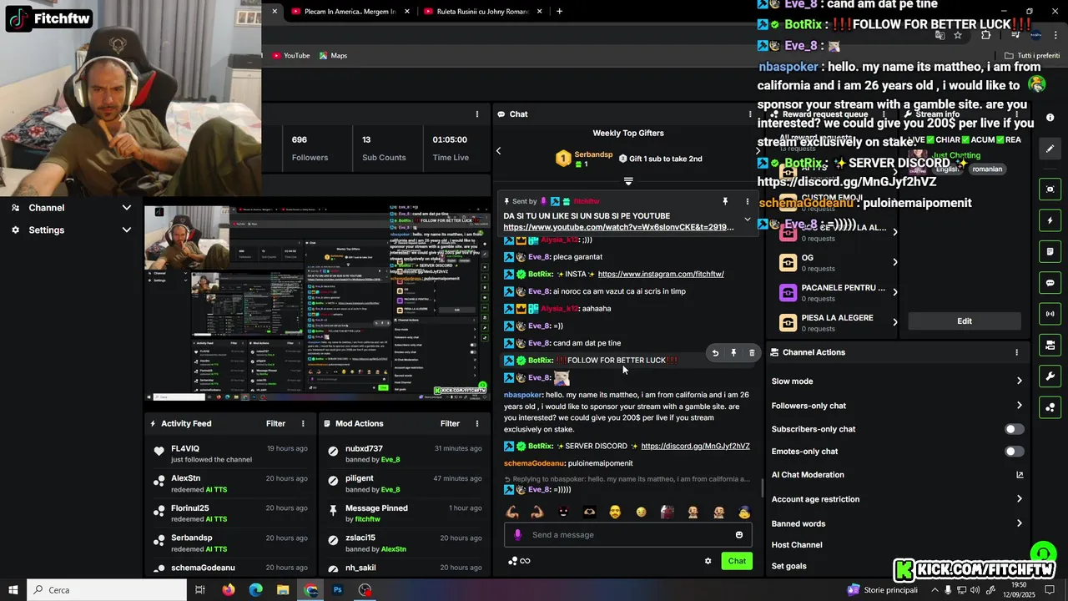Enable Subscribers-only chat toggle
1068x601 pixels.
[x=1014, y=429]
